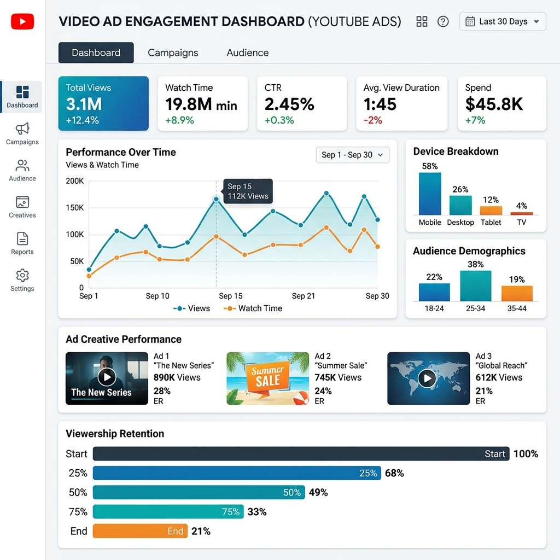This screenshot has height=560, width=560.
Task: Click the 75% retention bar at 33%
Action: pyautogui.click(x=168, y=511)
